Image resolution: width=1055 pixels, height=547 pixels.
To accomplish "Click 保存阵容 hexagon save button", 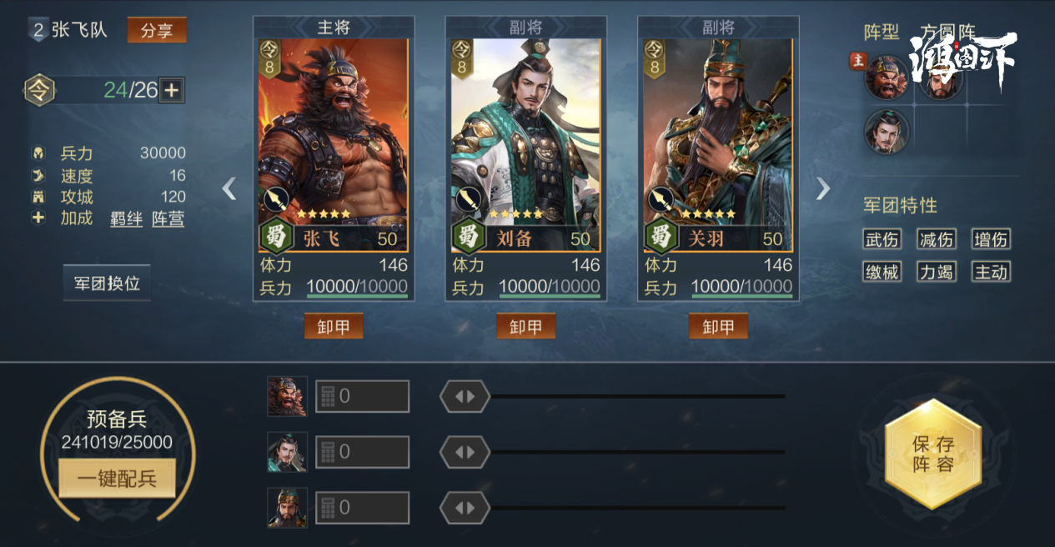I will 932,454.
